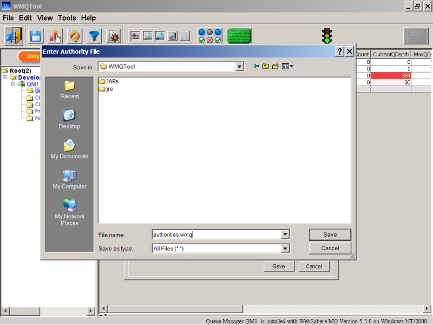
Task: Click the orange refresh arrows icon
Action: pos(75,36)
